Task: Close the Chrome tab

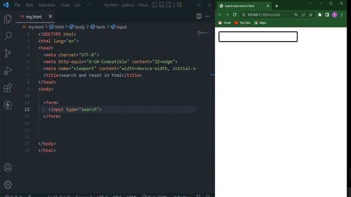Action: [x=268, y=6]
